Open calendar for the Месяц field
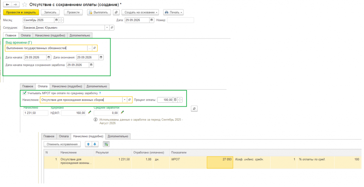The image size is (364, 187). [x=57, y=20]
